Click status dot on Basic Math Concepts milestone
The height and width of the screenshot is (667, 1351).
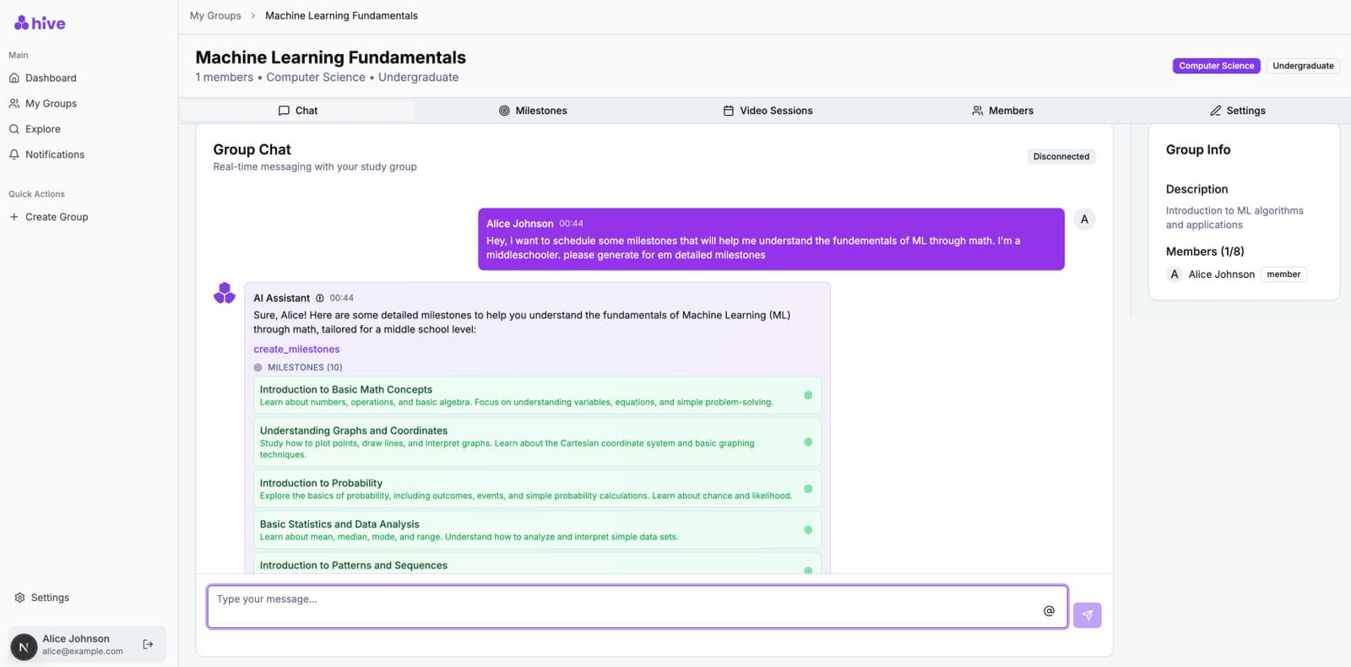(x=808, y=395)
